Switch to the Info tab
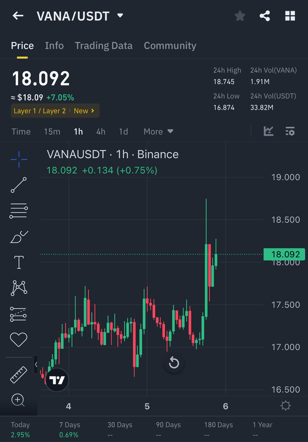The height and width of the screenshot is (442, 308). [54, 46]
